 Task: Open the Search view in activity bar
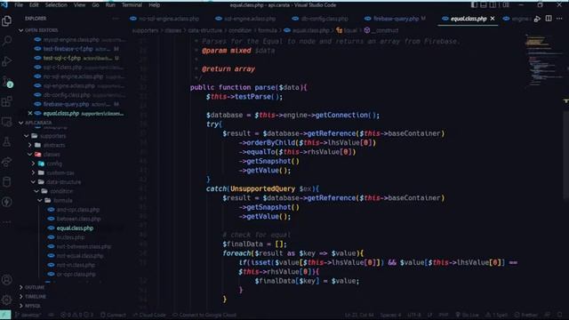click(6, 41)
